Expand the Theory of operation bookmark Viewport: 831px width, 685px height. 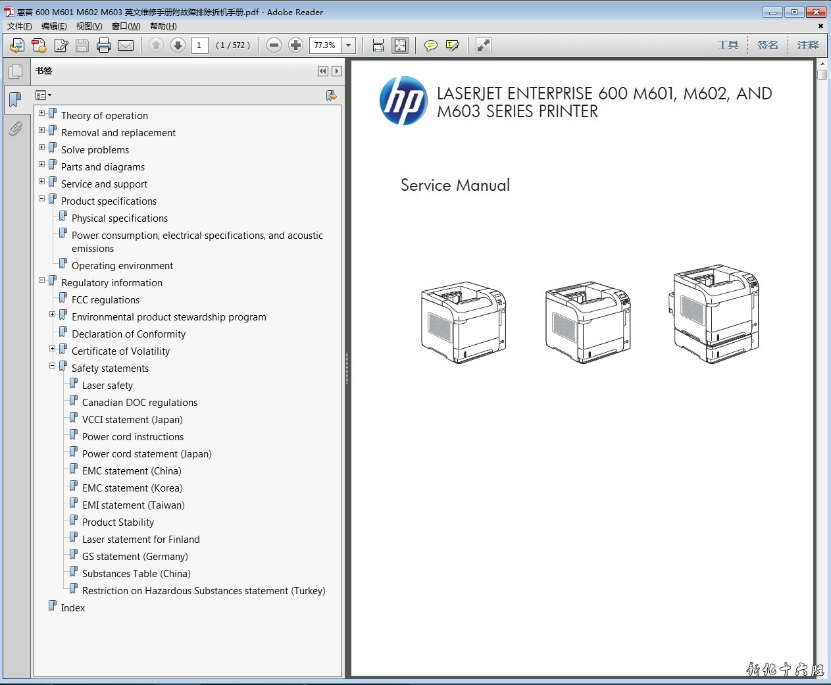click(x=42, y=113)
